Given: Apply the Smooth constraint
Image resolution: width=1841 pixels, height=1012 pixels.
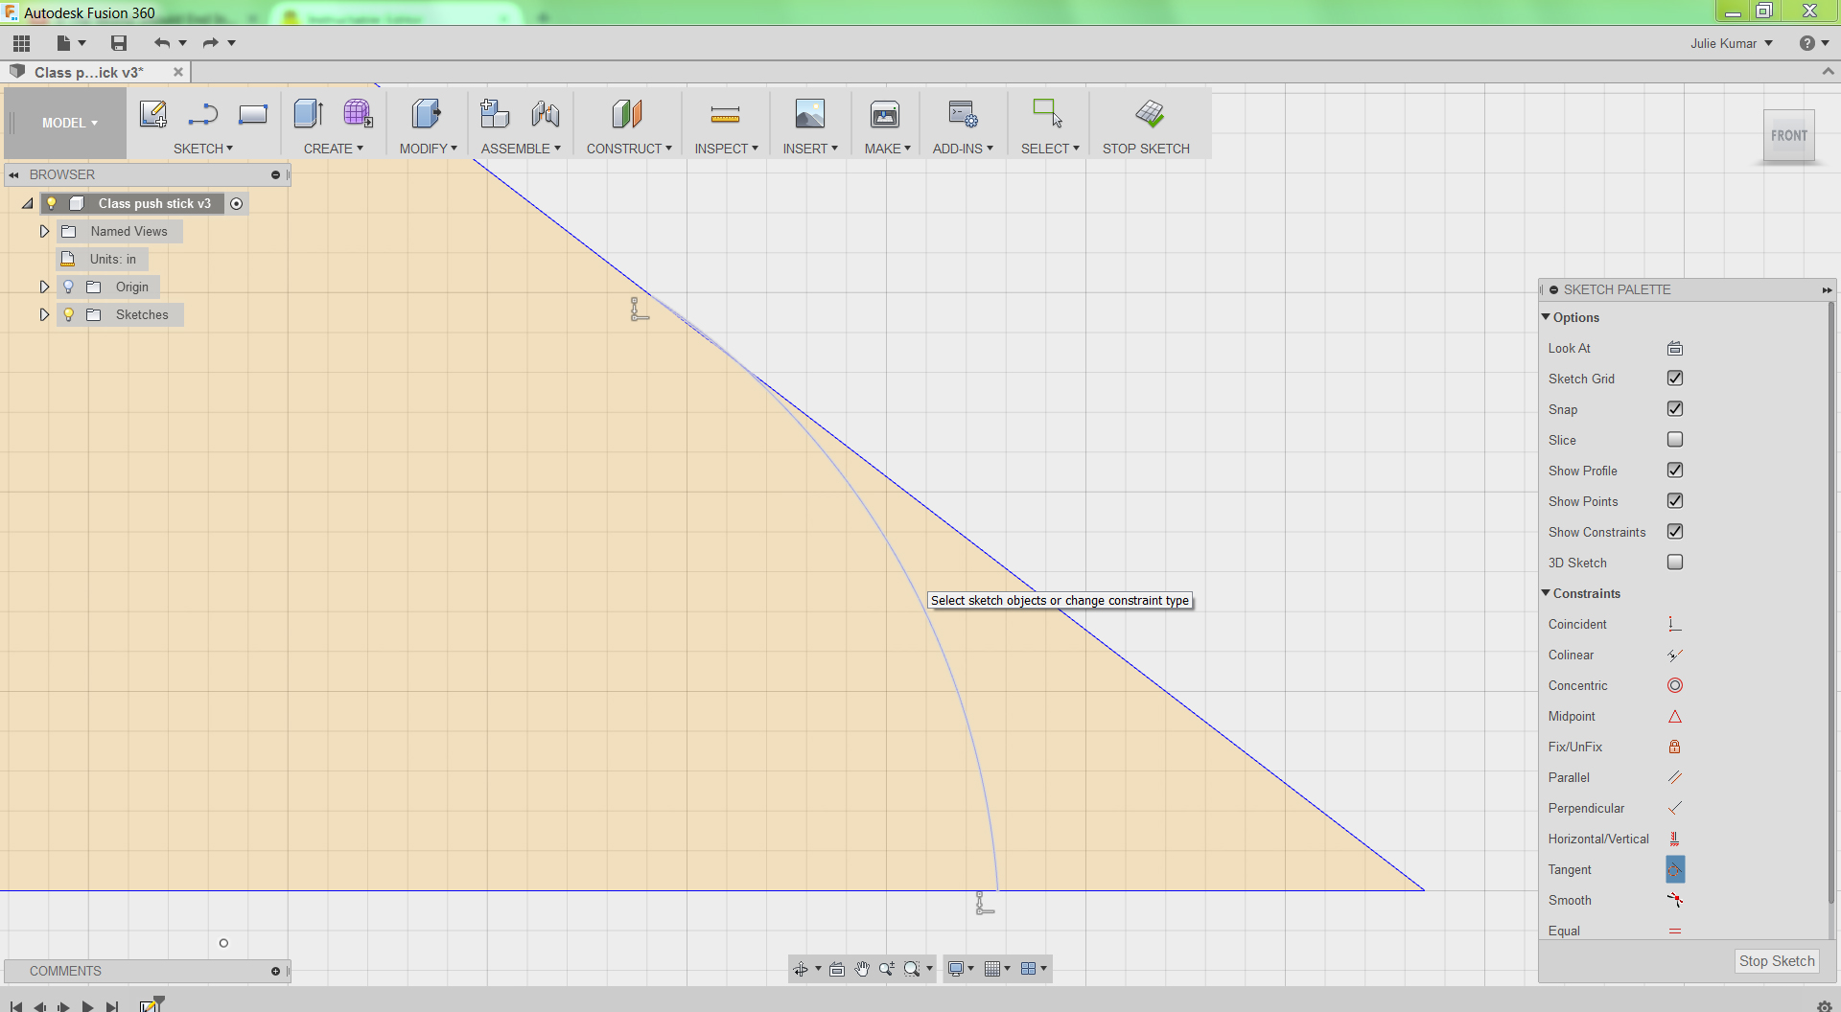Looking at the screenshot, I should pyautogui.click(x=1675, y=900).
